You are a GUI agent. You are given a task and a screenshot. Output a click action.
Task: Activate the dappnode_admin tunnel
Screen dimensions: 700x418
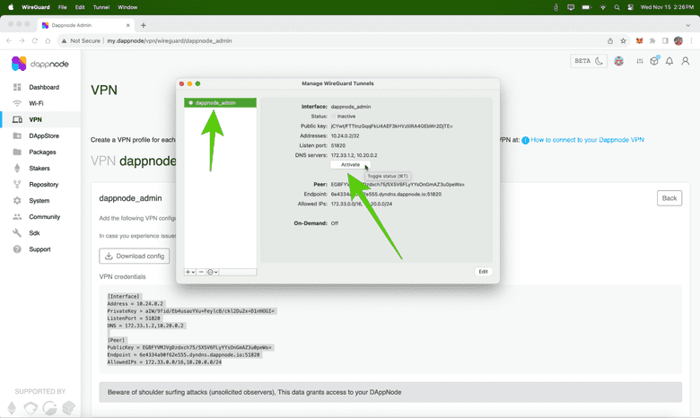(x=350, y=164)
